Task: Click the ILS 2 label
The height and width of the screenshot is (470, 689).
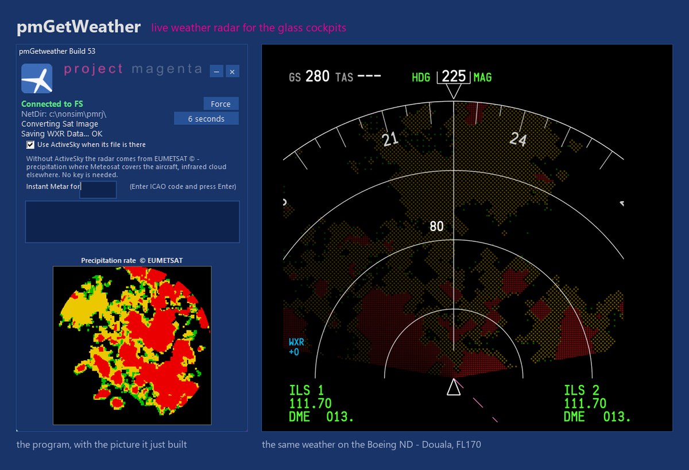Action: (x=581, y=391)
